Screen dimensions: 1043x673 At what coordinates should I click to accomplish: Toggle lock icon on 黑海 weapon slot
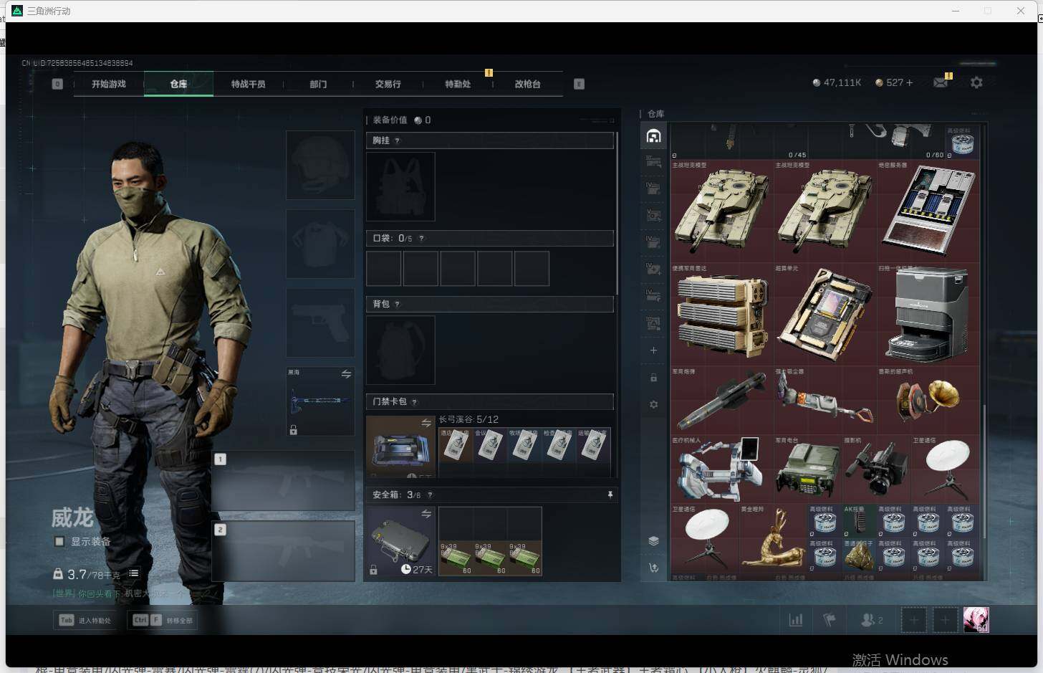click(293, 430)
